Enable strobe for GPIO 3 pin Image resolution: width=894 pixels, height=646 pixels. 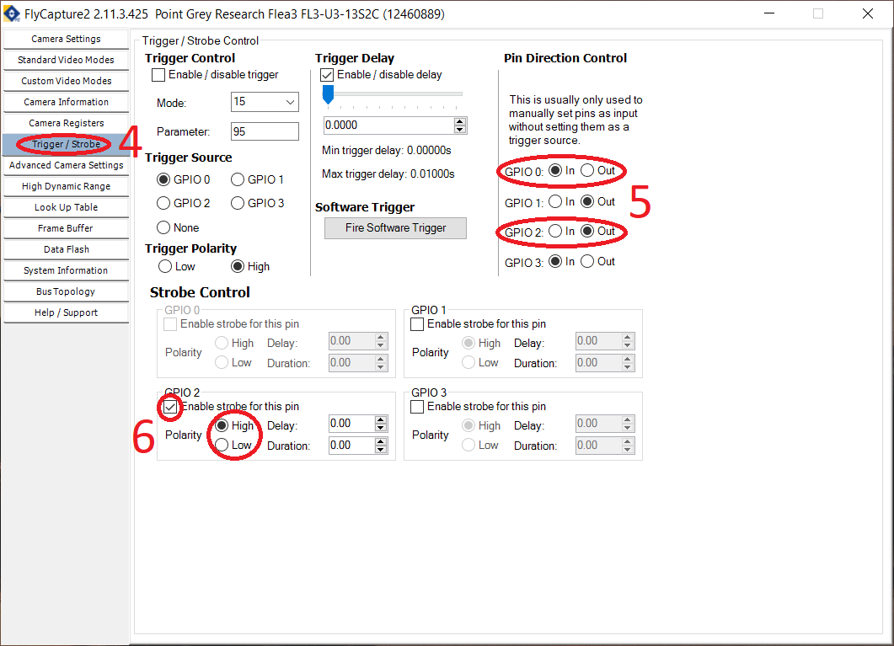[417, 406]
